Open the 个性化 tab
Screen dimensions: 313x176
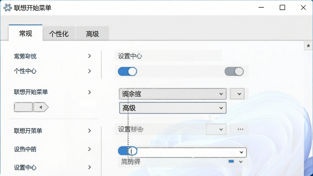point(59,34)
